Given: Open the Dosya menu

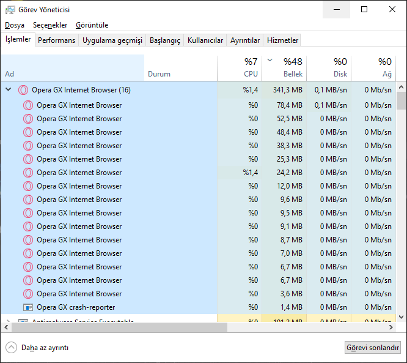Looking at the screenshot, I should (x=15, y=25).
